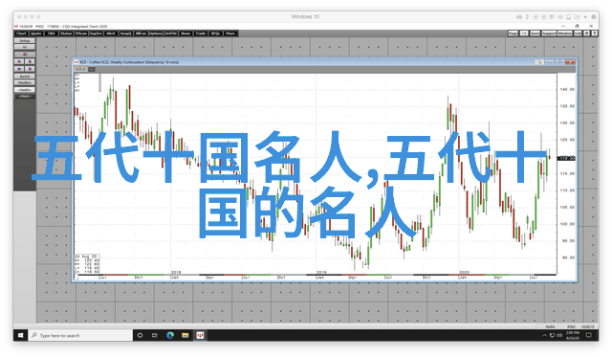
Task: Click the print icon under Setup
Action: coord(25,47)
